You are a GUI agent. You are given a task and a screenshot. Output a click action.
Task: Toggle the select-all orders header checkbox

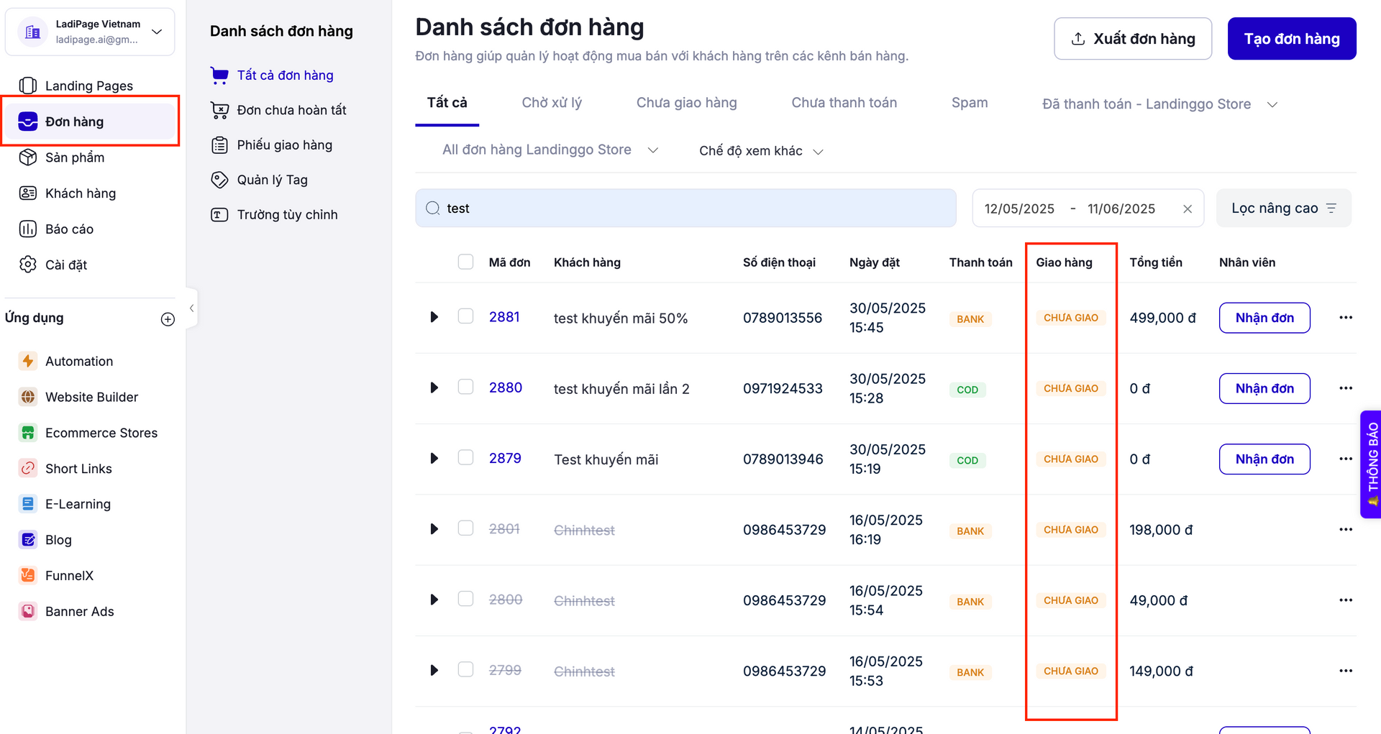point(465,262)
